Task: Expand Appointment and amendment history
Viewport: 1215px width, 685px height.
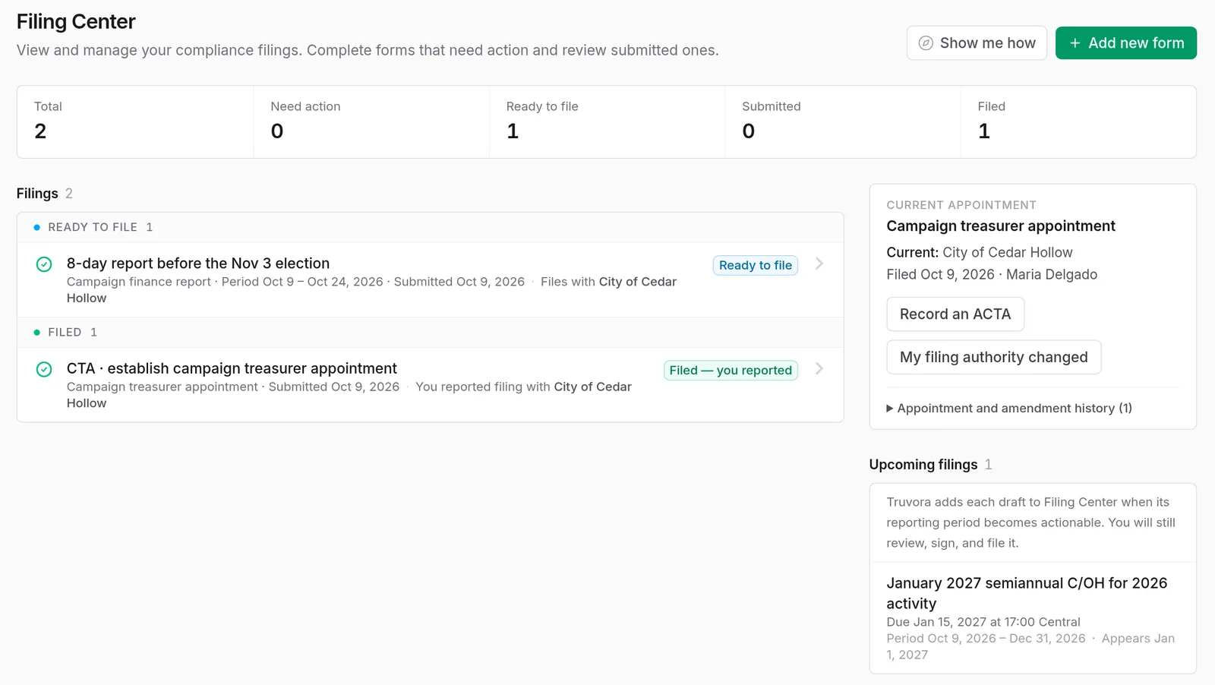Action: (1009, 409)
